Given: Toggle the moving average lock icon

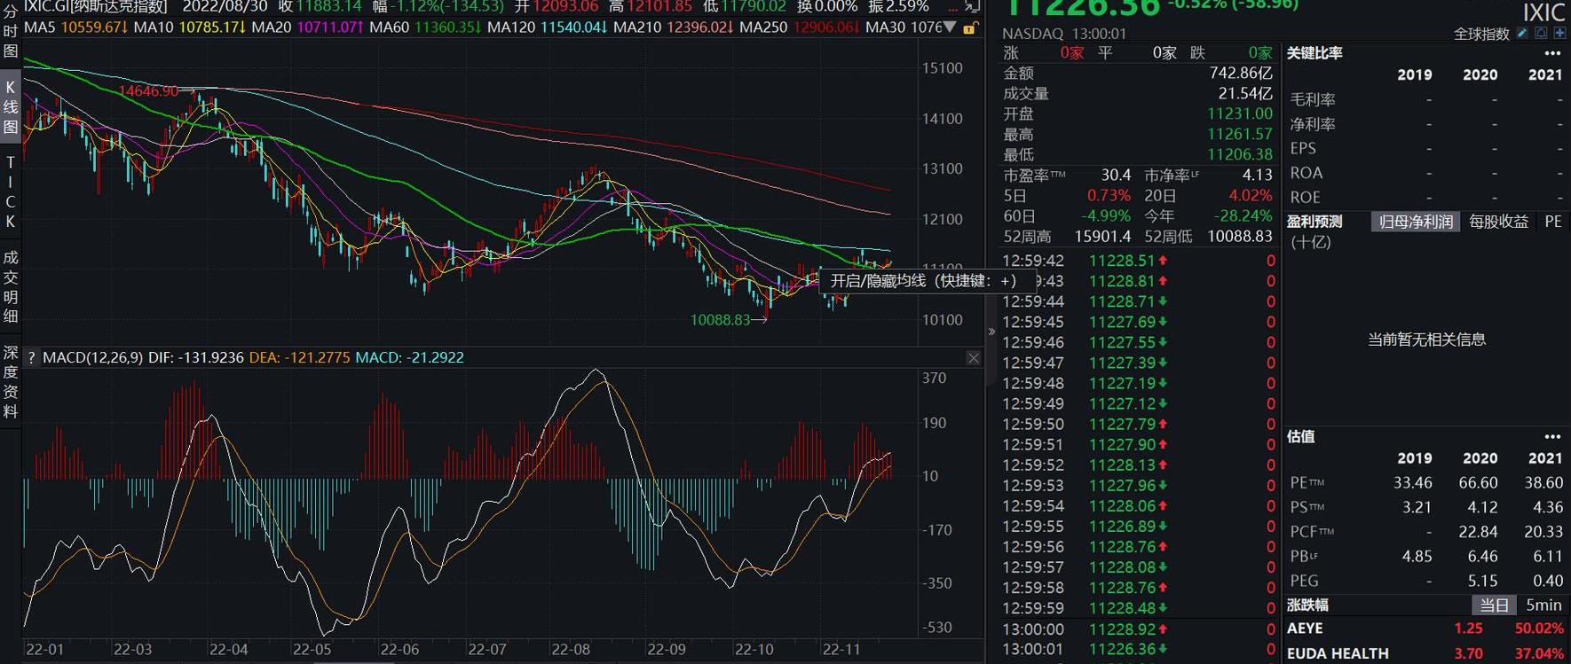Looking at the screenshot, I should pyautogui.click(x=969, y=28).
